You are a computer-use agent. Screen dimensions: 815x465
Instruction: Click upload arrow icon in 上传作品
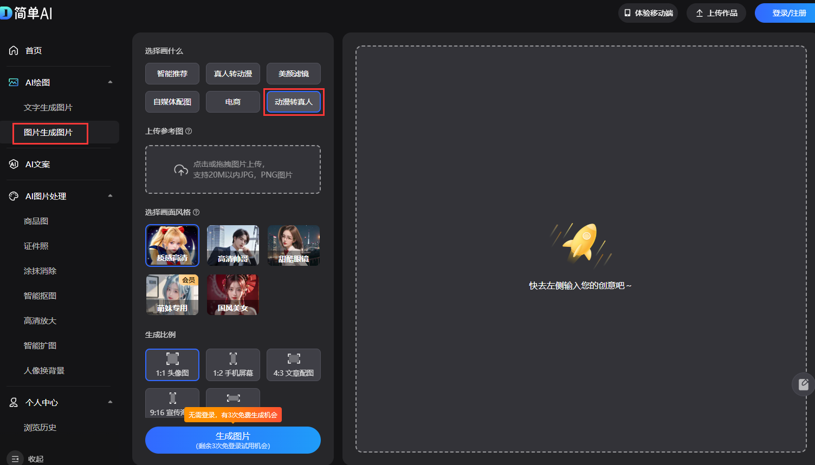point(700,13)
